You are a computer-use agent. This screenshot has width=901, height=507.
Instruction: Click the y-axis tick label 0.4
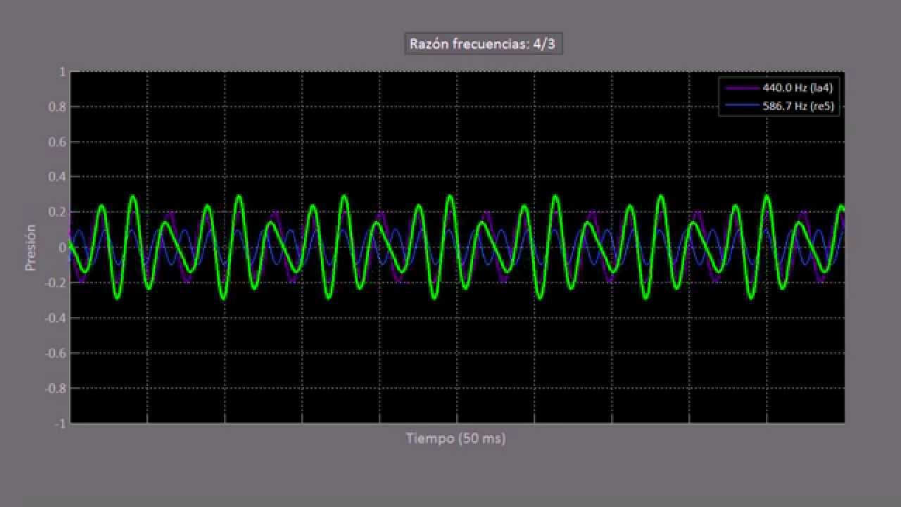pyautogui.click(x=58, y=177)
